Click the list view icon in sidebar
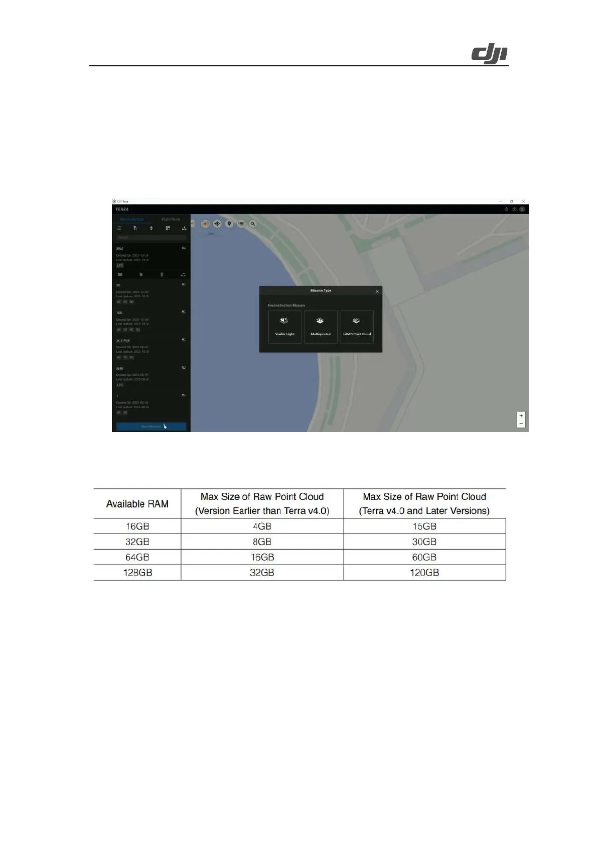Image resolution: width=597 pixels, height=846 pixels. coord(119,228)
